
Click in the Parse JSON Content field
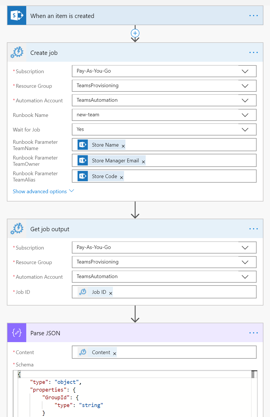[164, 352]
